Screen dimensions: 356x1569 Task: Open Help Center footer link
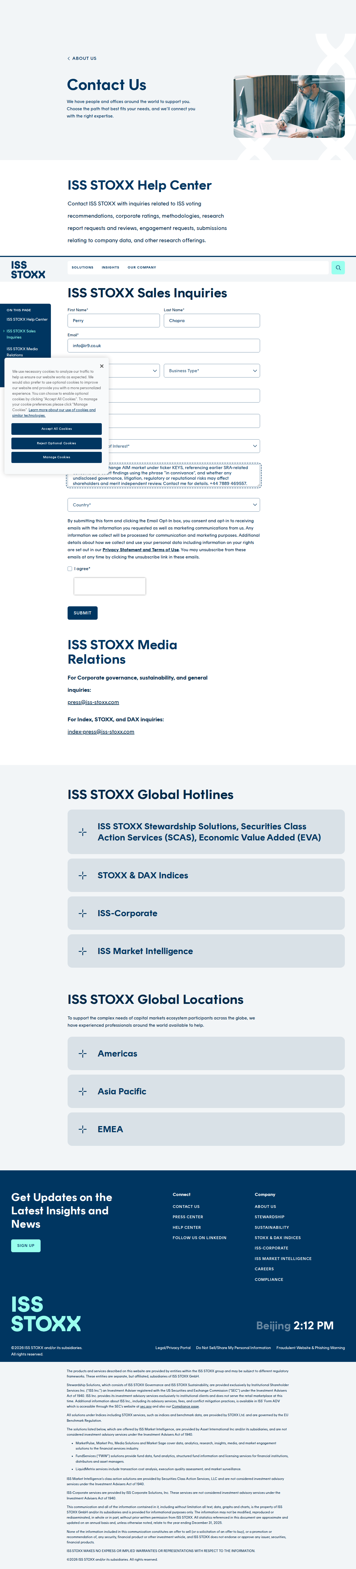tap(187, 1227)
